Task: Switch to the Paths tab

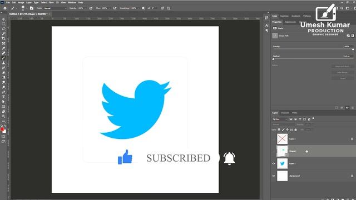Action: 295,113
